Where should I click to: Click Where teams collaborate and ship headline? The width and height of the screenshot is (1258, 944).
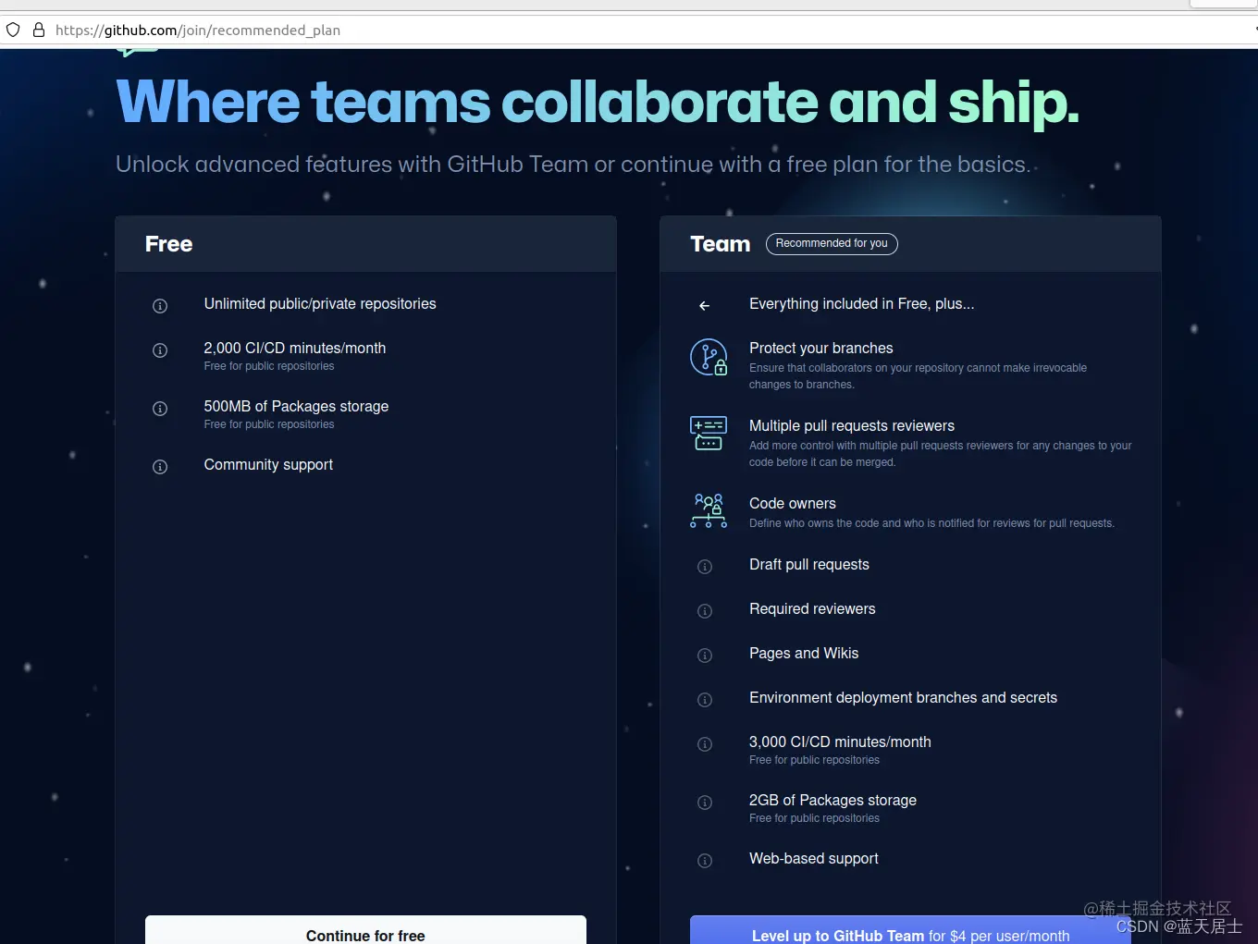[598, 102]
